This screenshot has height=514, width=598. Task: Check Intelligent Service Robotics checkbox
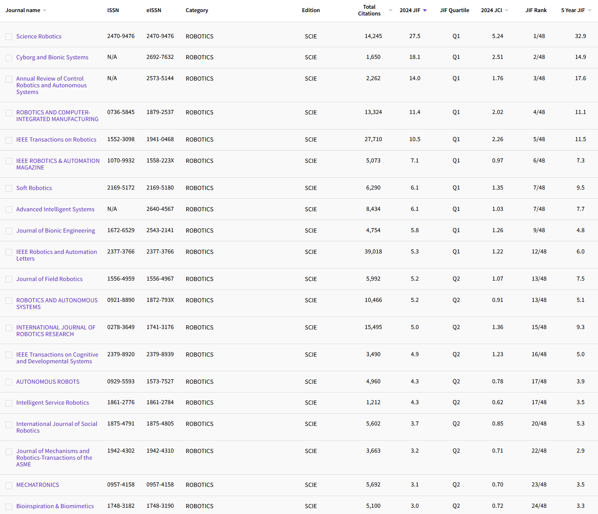click(9, 403)
